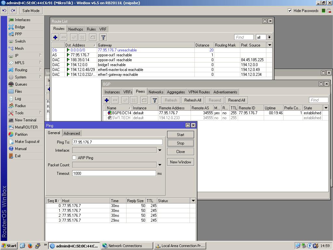Viewport: 333px width, 250px height.
Task: Select the 0.0.0.0/0 route row
Action: click(x=162, y=50)
